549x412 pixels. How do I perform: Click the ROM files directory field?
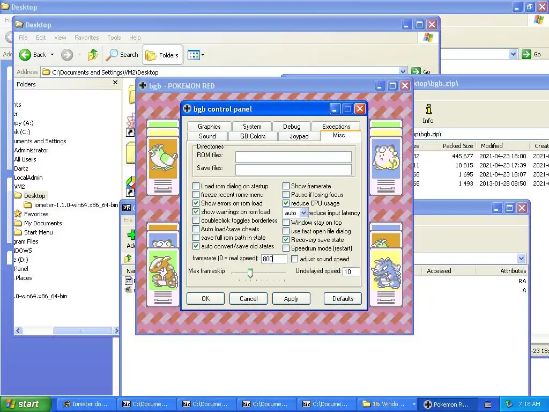click(293, 157)
